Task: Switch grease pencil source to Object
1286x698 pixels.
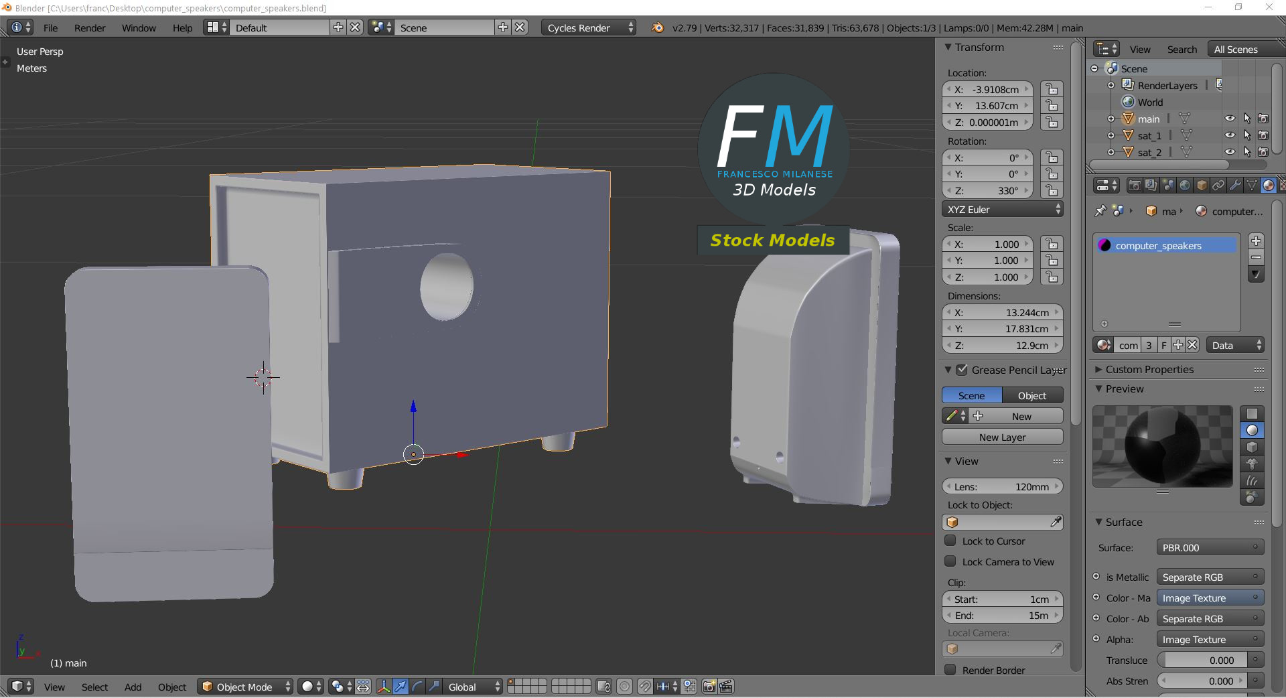Action: pyautogui.click(x=1032, y=395)
